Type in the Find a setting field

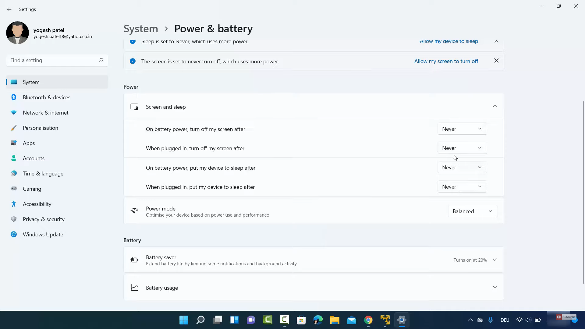click(x=52, y=60)
